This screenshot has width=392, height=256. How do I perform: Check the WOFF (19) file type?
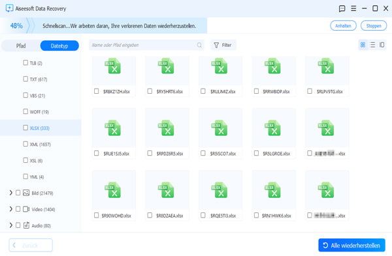(25, 111)
